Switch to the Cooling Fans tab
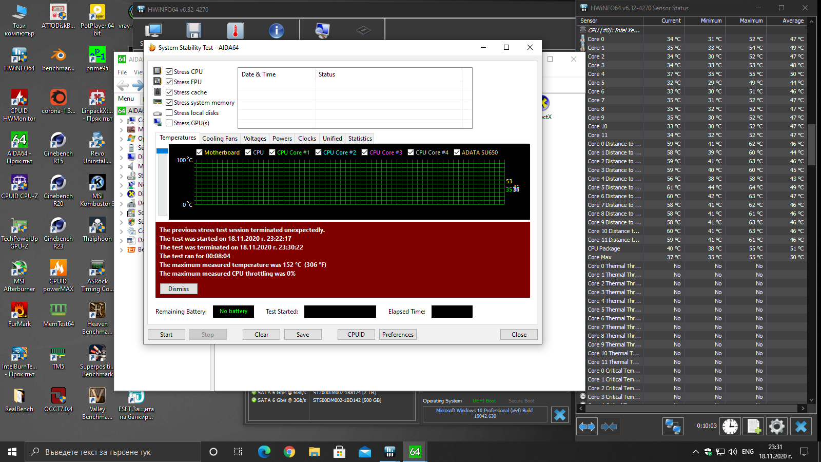This screenshot has height=462, width=821. click(220, 139)
